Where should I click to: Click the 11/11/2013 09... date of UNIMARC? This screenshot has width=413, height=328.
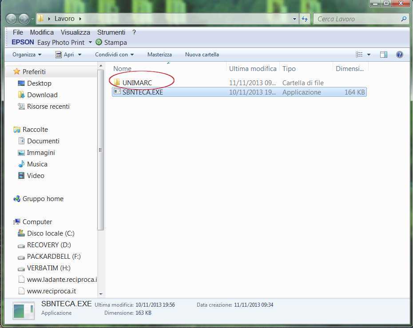click(x=252, y=83)
